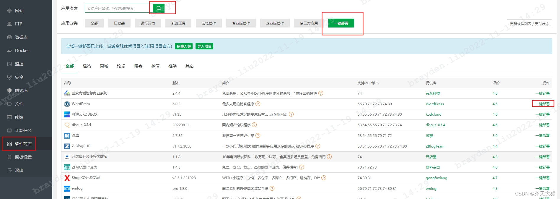Select the 宝塔插件 category
Image resolution: width=560 pixels, height=199 pixels.
point(209,23)
